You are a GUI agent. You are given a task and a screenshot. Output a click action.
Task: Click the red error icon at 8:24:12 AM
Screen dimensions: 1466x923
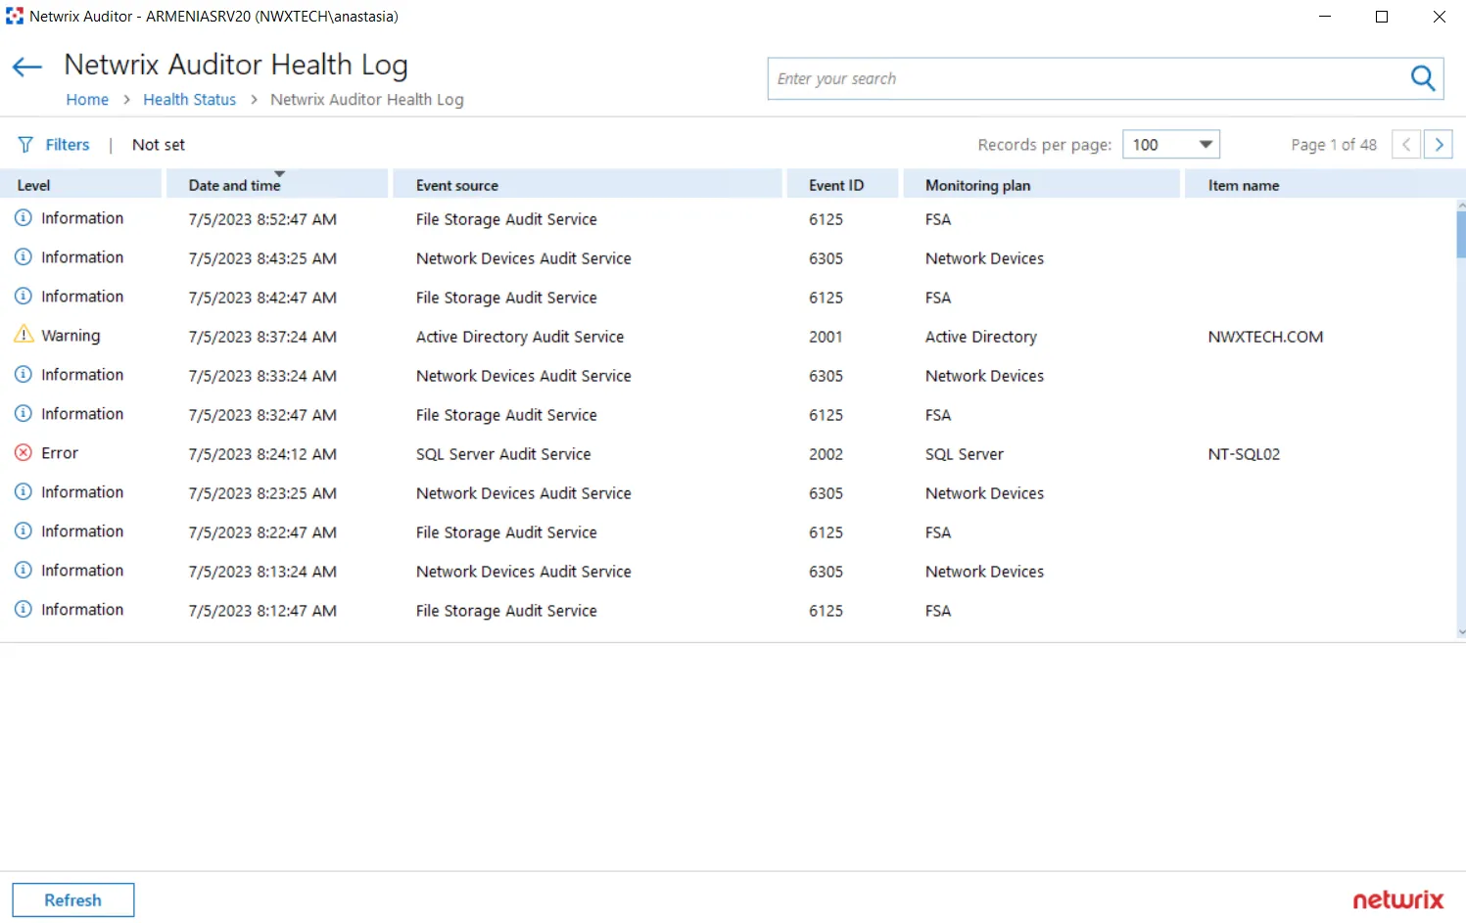pos(24,453)
